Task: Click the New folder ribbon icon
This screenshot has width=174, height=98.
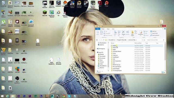Action: [132, 33]
